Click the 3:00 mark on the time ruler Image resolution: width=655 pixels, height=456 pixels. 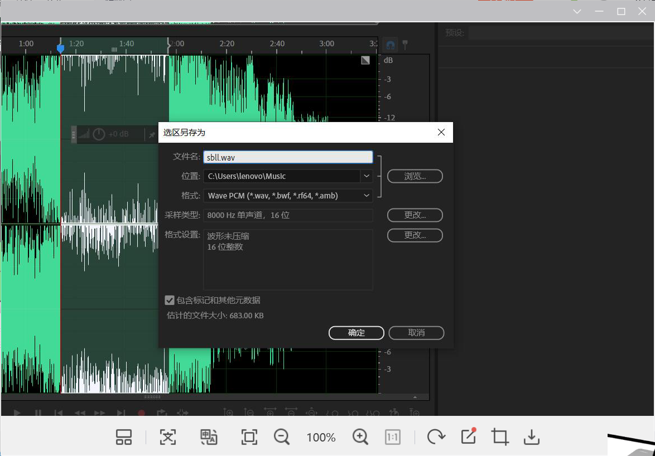(327, 44)
